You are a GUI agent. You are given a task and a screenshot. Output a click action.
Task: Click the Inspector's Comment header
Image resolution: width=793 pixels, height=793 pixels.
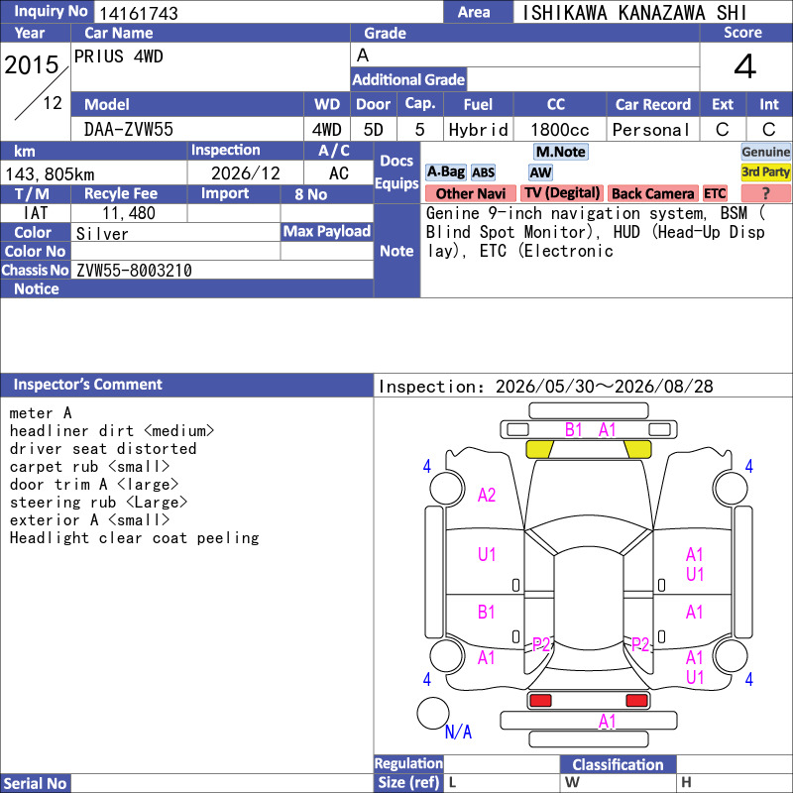(186, 385)
